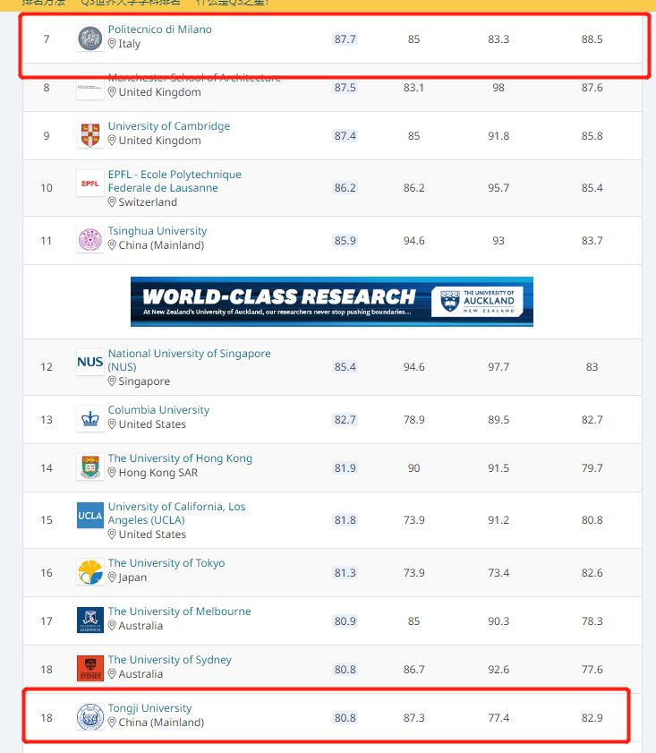The width and height of the screenshot is (656, 753).
Task: Open Tongji University link
Action: [149, 708]
